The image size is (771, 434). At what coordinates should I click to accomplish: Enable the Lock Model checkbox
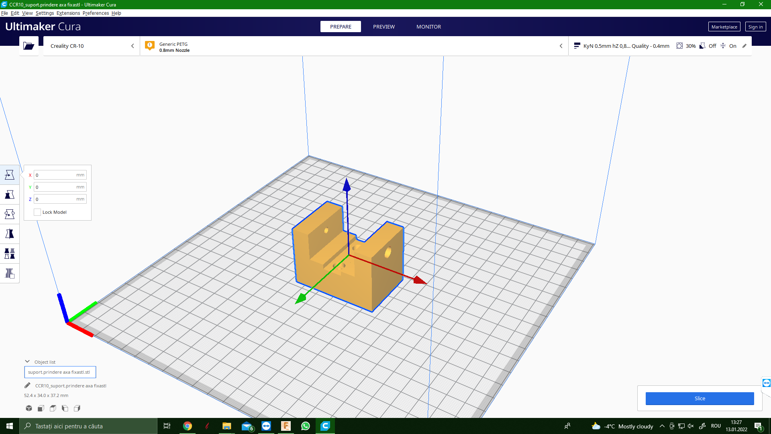tap(37, 212)
